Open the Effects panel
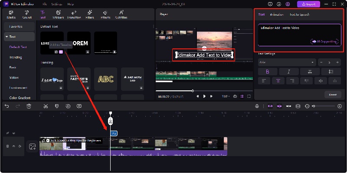 (105, 15)
